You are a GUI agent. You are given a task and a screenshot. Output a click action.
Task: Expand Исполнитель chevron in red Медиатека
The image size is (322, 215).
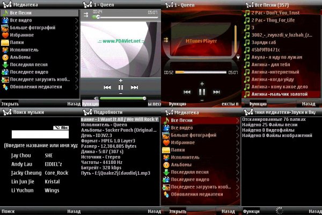[238, 157]
